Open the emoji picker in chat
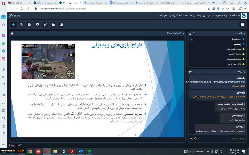This screenshot has width=249, height=155. pyautogui.click(x=196, y=138)
